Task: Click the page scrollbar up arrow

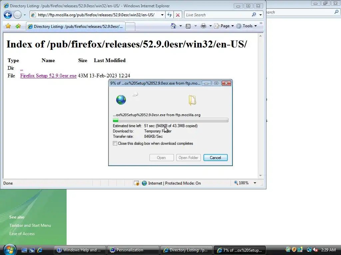Action: [x=260, y=36]
